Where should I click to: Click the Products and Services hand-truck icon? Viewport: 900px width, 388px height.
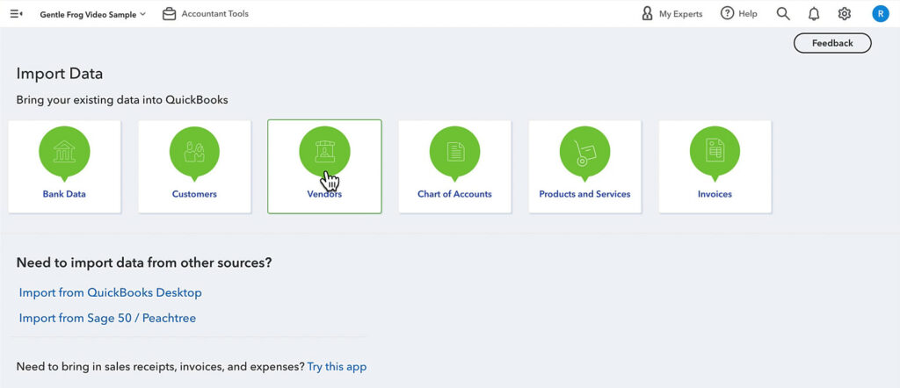point(584,152)
